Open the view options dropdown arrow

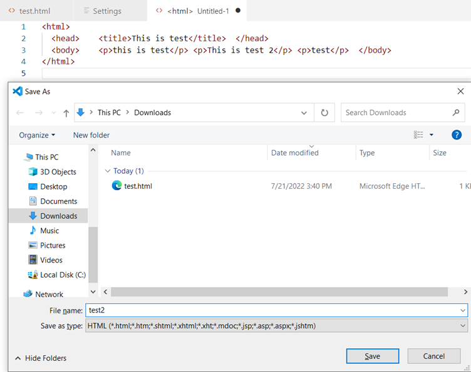point(432,135)
